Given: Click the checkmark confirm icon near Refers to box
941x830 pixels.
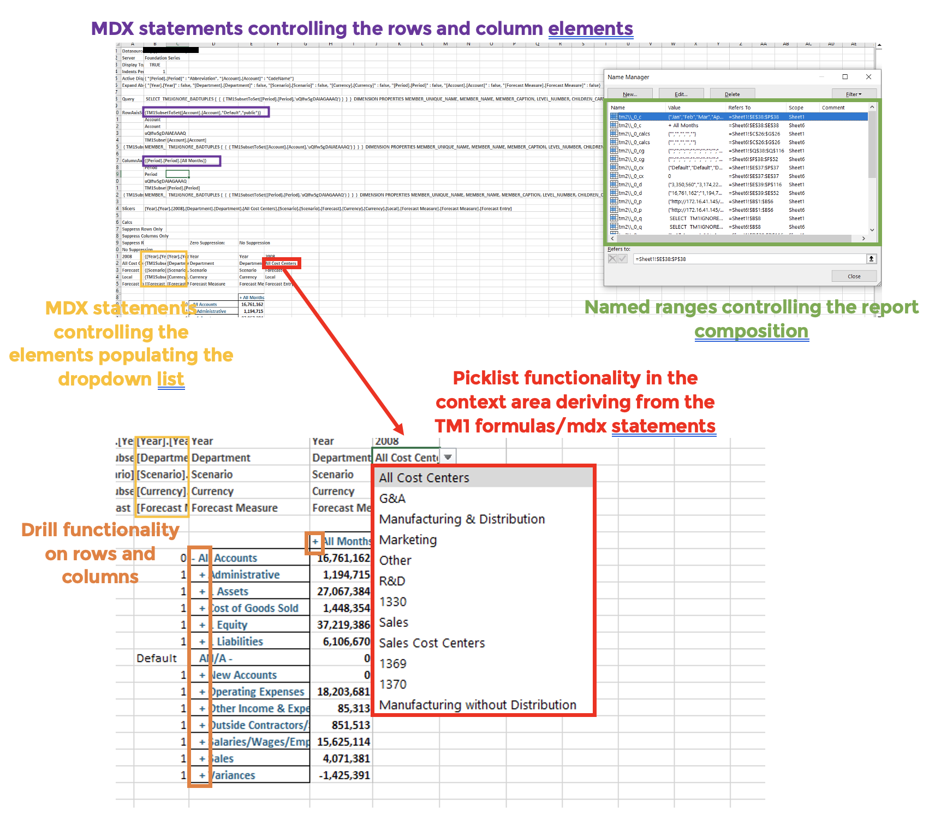Looking at the screenshot, I should (x=622, y=258).
